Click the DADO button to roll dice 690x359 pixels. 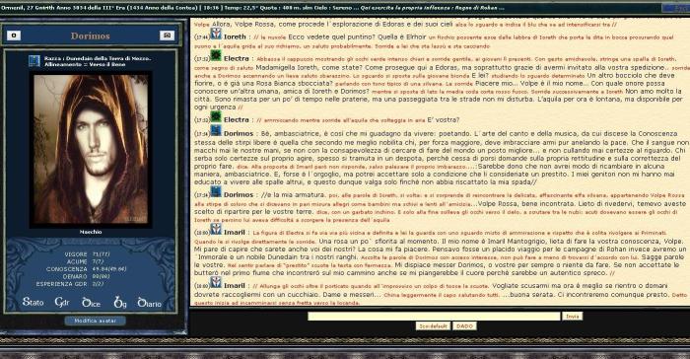point(464,326)
